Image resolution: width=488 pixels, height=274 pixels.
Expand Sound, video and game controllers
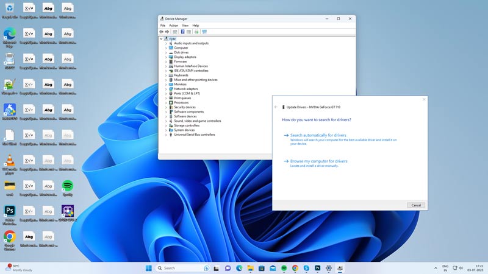(x=166, y=121)
